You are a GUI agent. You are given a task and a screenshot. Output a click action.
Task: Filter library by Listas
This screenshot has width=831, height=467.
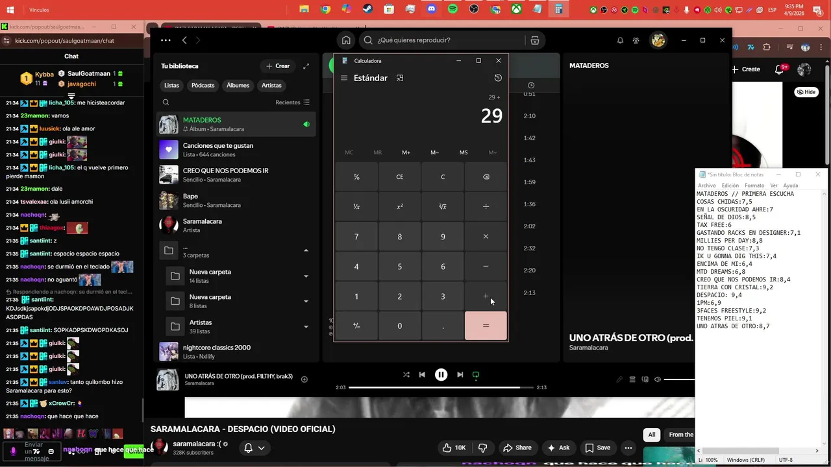[171, 86]
